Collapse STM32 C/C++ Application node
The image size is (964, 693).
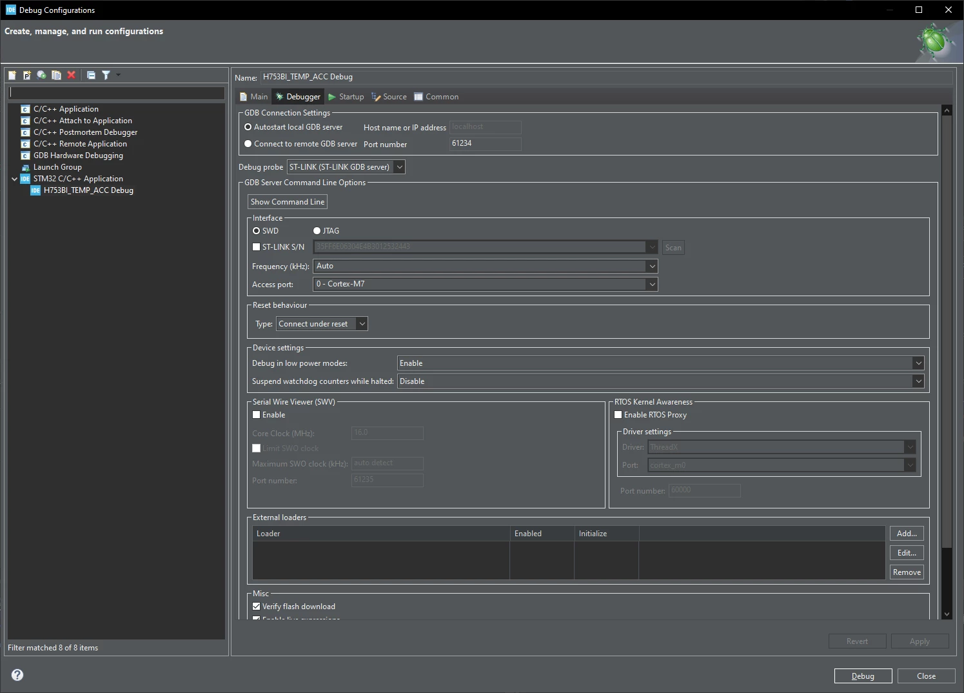[x=14, y=179]
